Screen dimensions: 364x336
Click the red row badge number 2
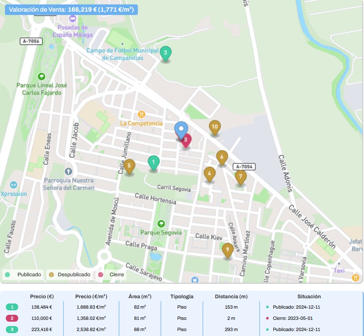pos(12,318)
